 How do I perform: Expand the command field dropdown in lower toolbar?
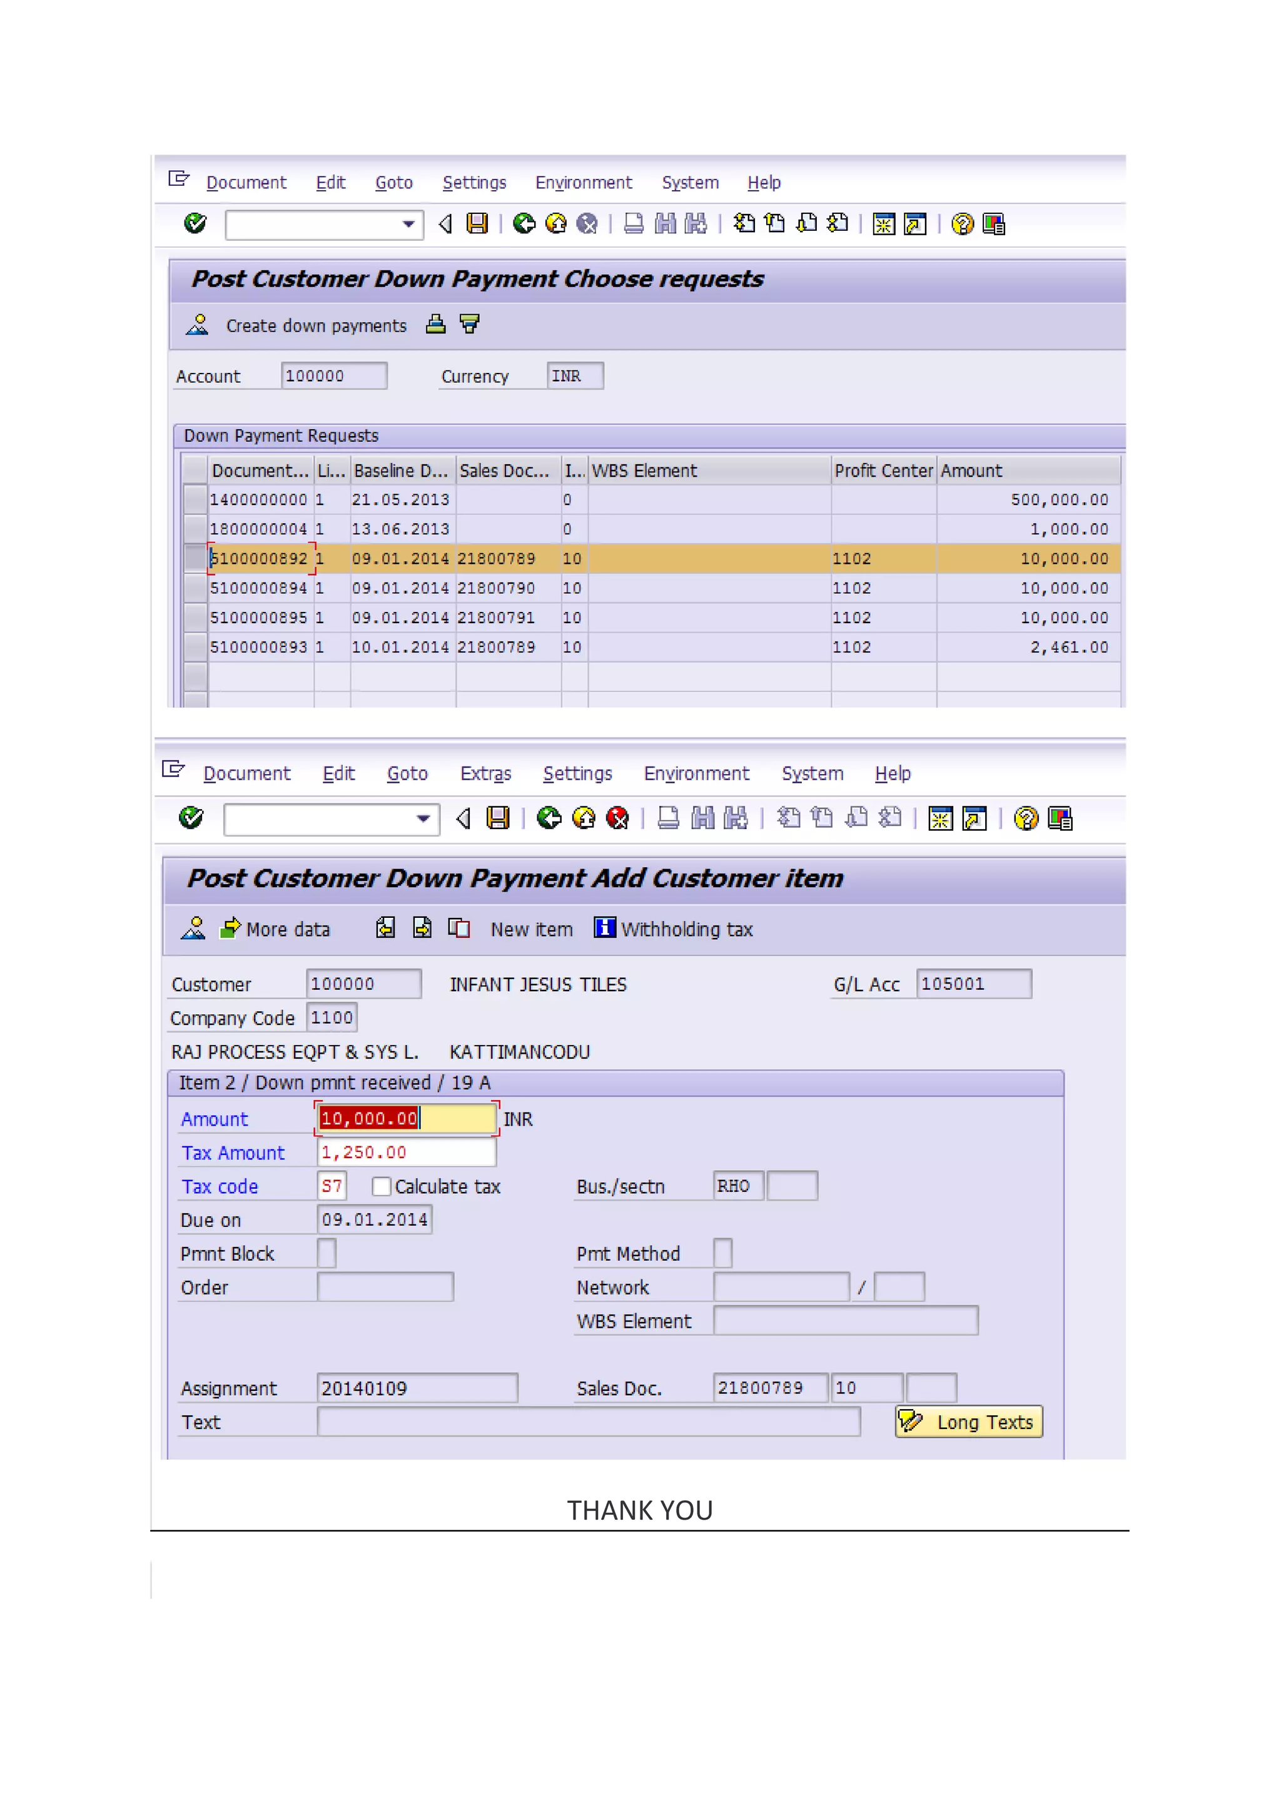(x=423, y=819)
